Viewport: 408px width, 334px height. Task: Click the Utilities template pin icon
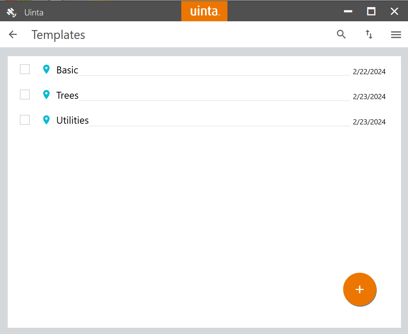46,120
